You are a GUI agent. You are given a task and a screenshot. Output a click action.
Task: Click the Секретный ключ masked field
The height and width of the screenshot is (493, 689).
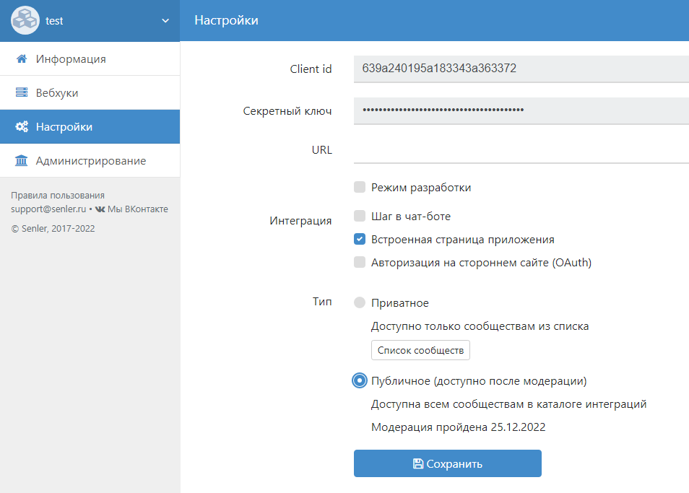click(520, 110)
